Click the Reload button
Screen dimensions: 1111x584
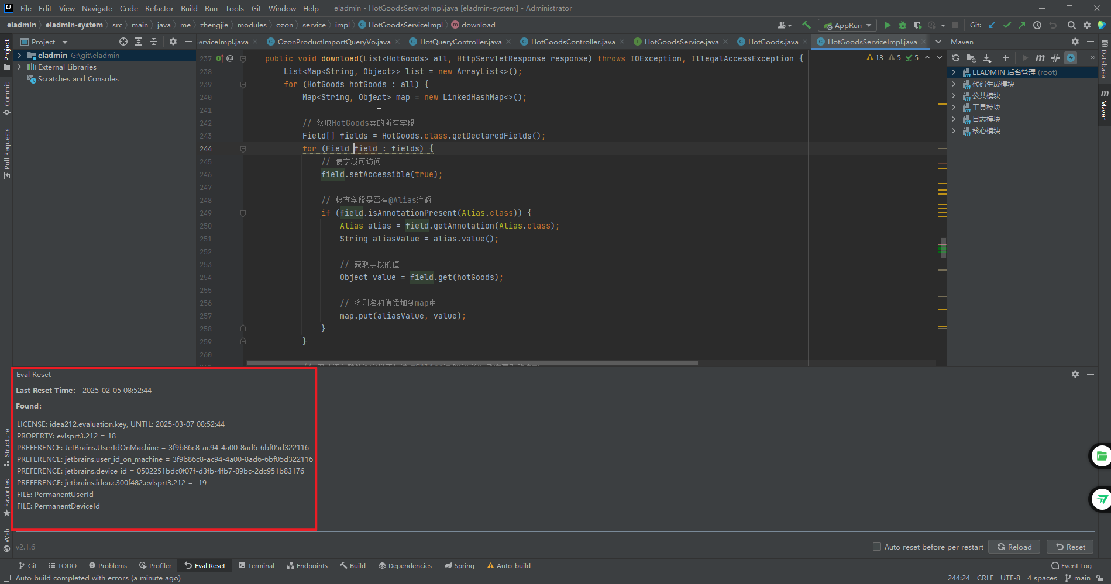pos(1014,547)
